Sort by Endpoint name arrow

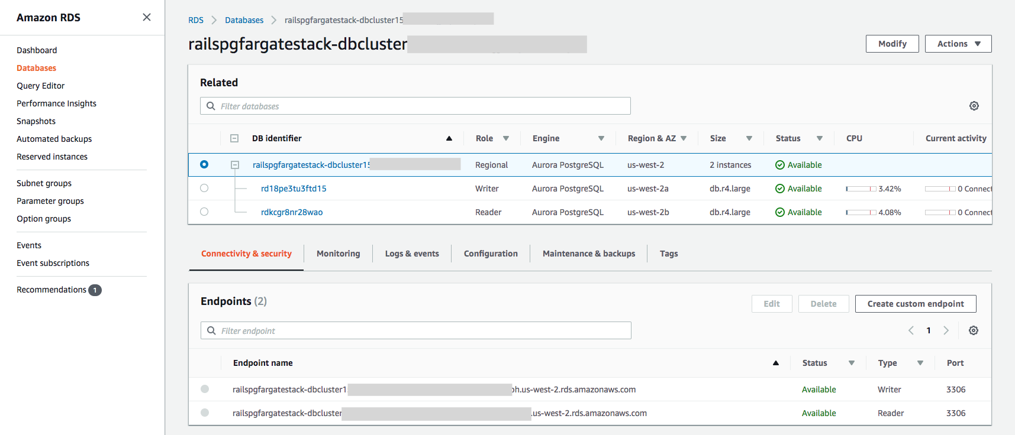click(x=776, y=363)
